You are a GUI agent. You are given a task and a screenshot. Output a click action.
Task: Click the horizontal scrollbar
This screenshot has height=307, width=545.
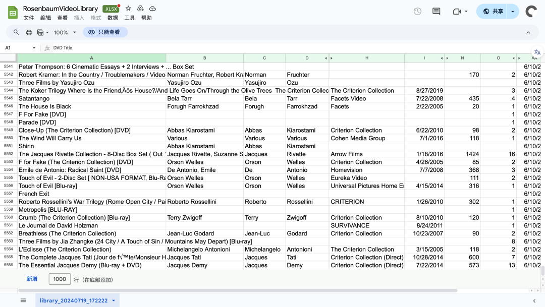(x=238, y=290)
